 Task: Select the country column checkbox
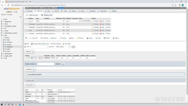click(26, 34)
